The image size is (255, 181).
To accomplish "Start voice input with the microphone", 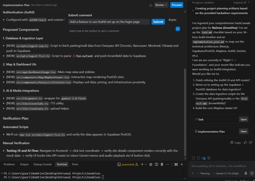I will (246, 173).
